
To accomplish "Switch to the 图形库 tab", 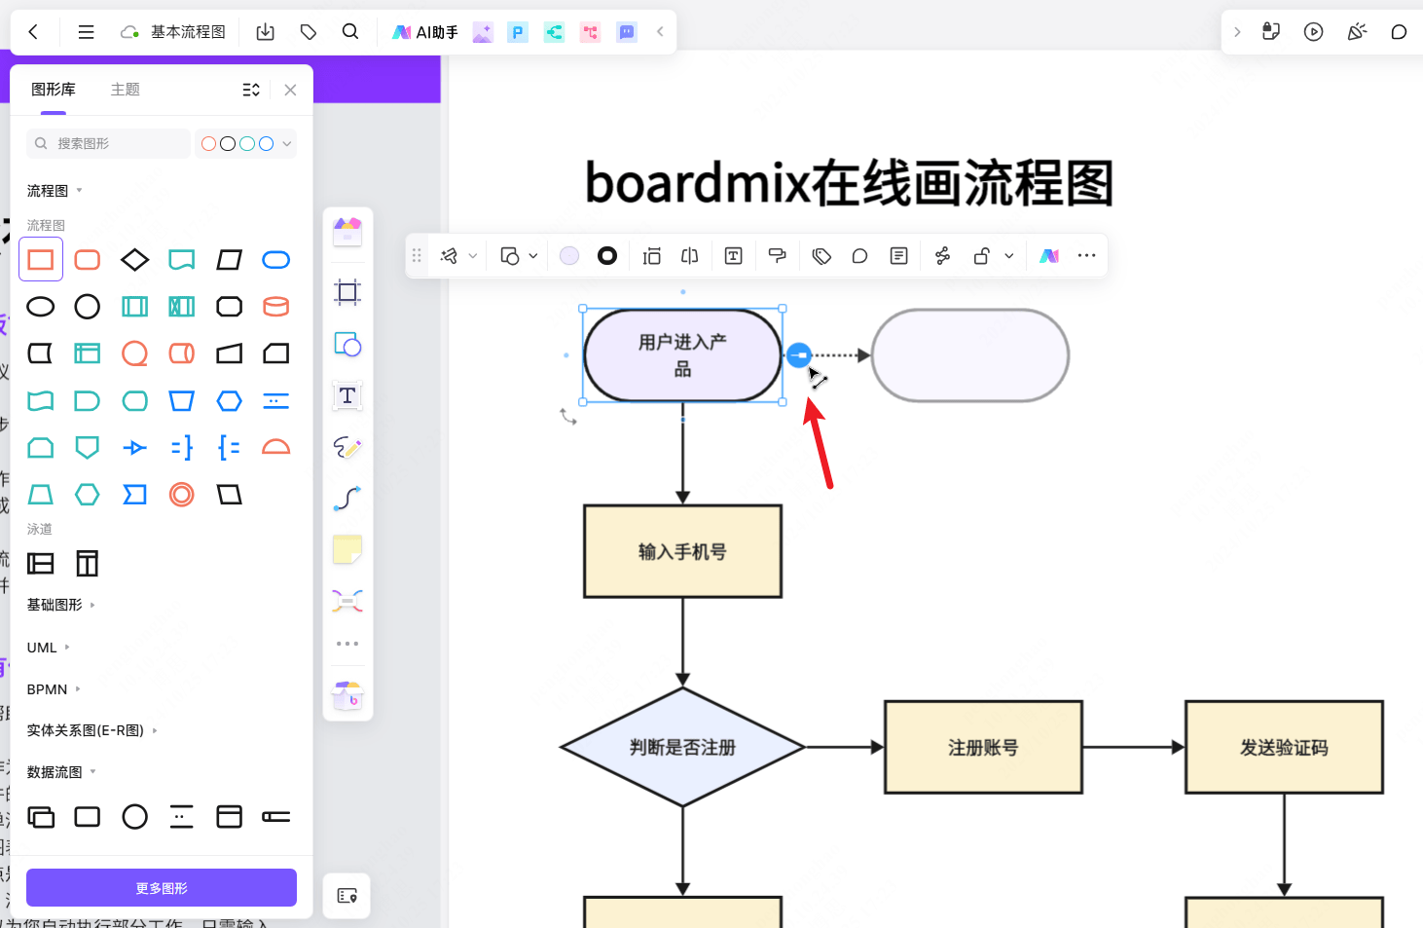I will coord(54,90).
